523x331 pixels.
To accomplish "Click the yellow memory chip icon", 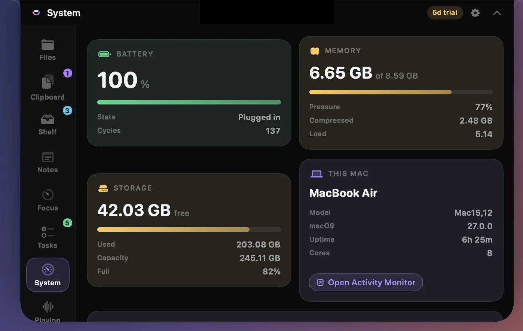I will tap(315, 51).
